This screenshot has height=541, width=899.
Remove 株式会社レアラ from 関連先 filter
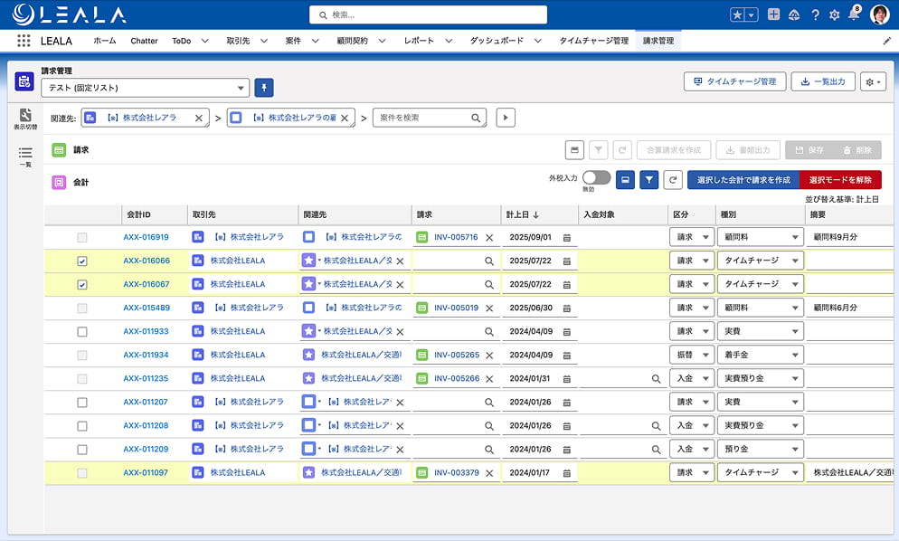tap(198, 119)
